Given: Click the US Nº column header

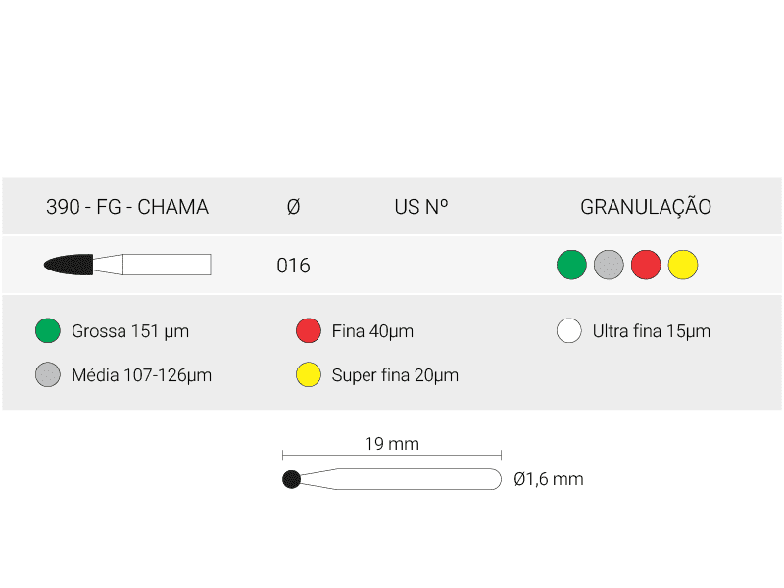Looking at the screenshot, I should pyautogui.click(x=421, y=207).
